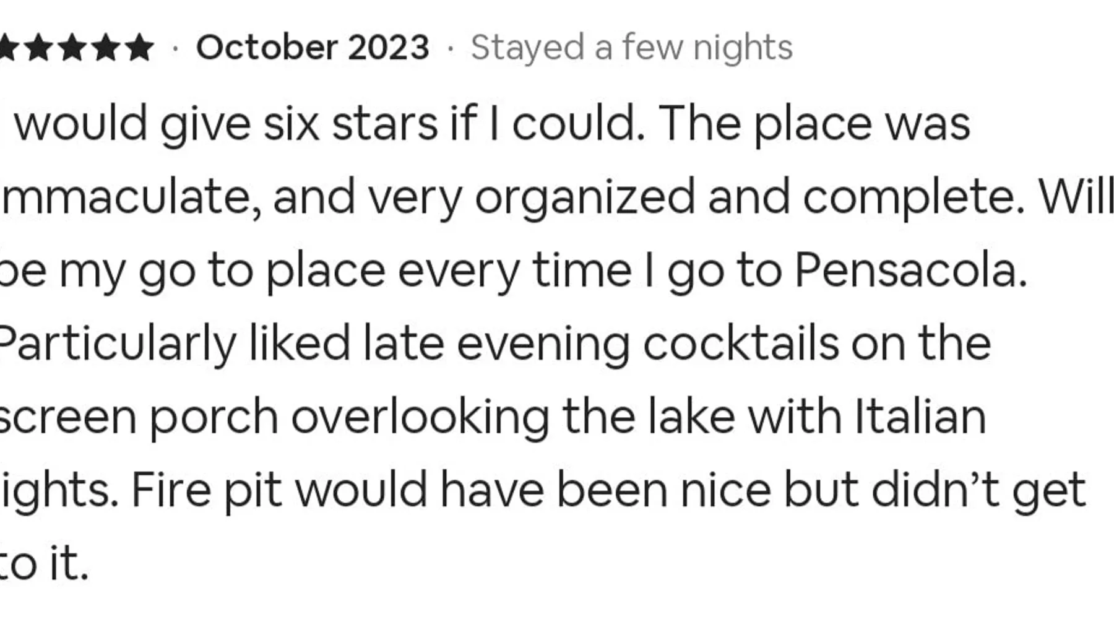Click the "October 2023" review date
The width and height of the screenshot is (1114, 619).
[x=313, y=48]
